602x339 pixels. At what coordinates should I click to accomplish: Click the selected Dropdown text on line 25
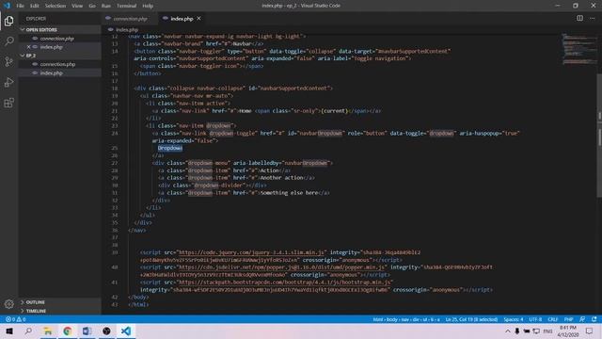click(x=170, y=148)
